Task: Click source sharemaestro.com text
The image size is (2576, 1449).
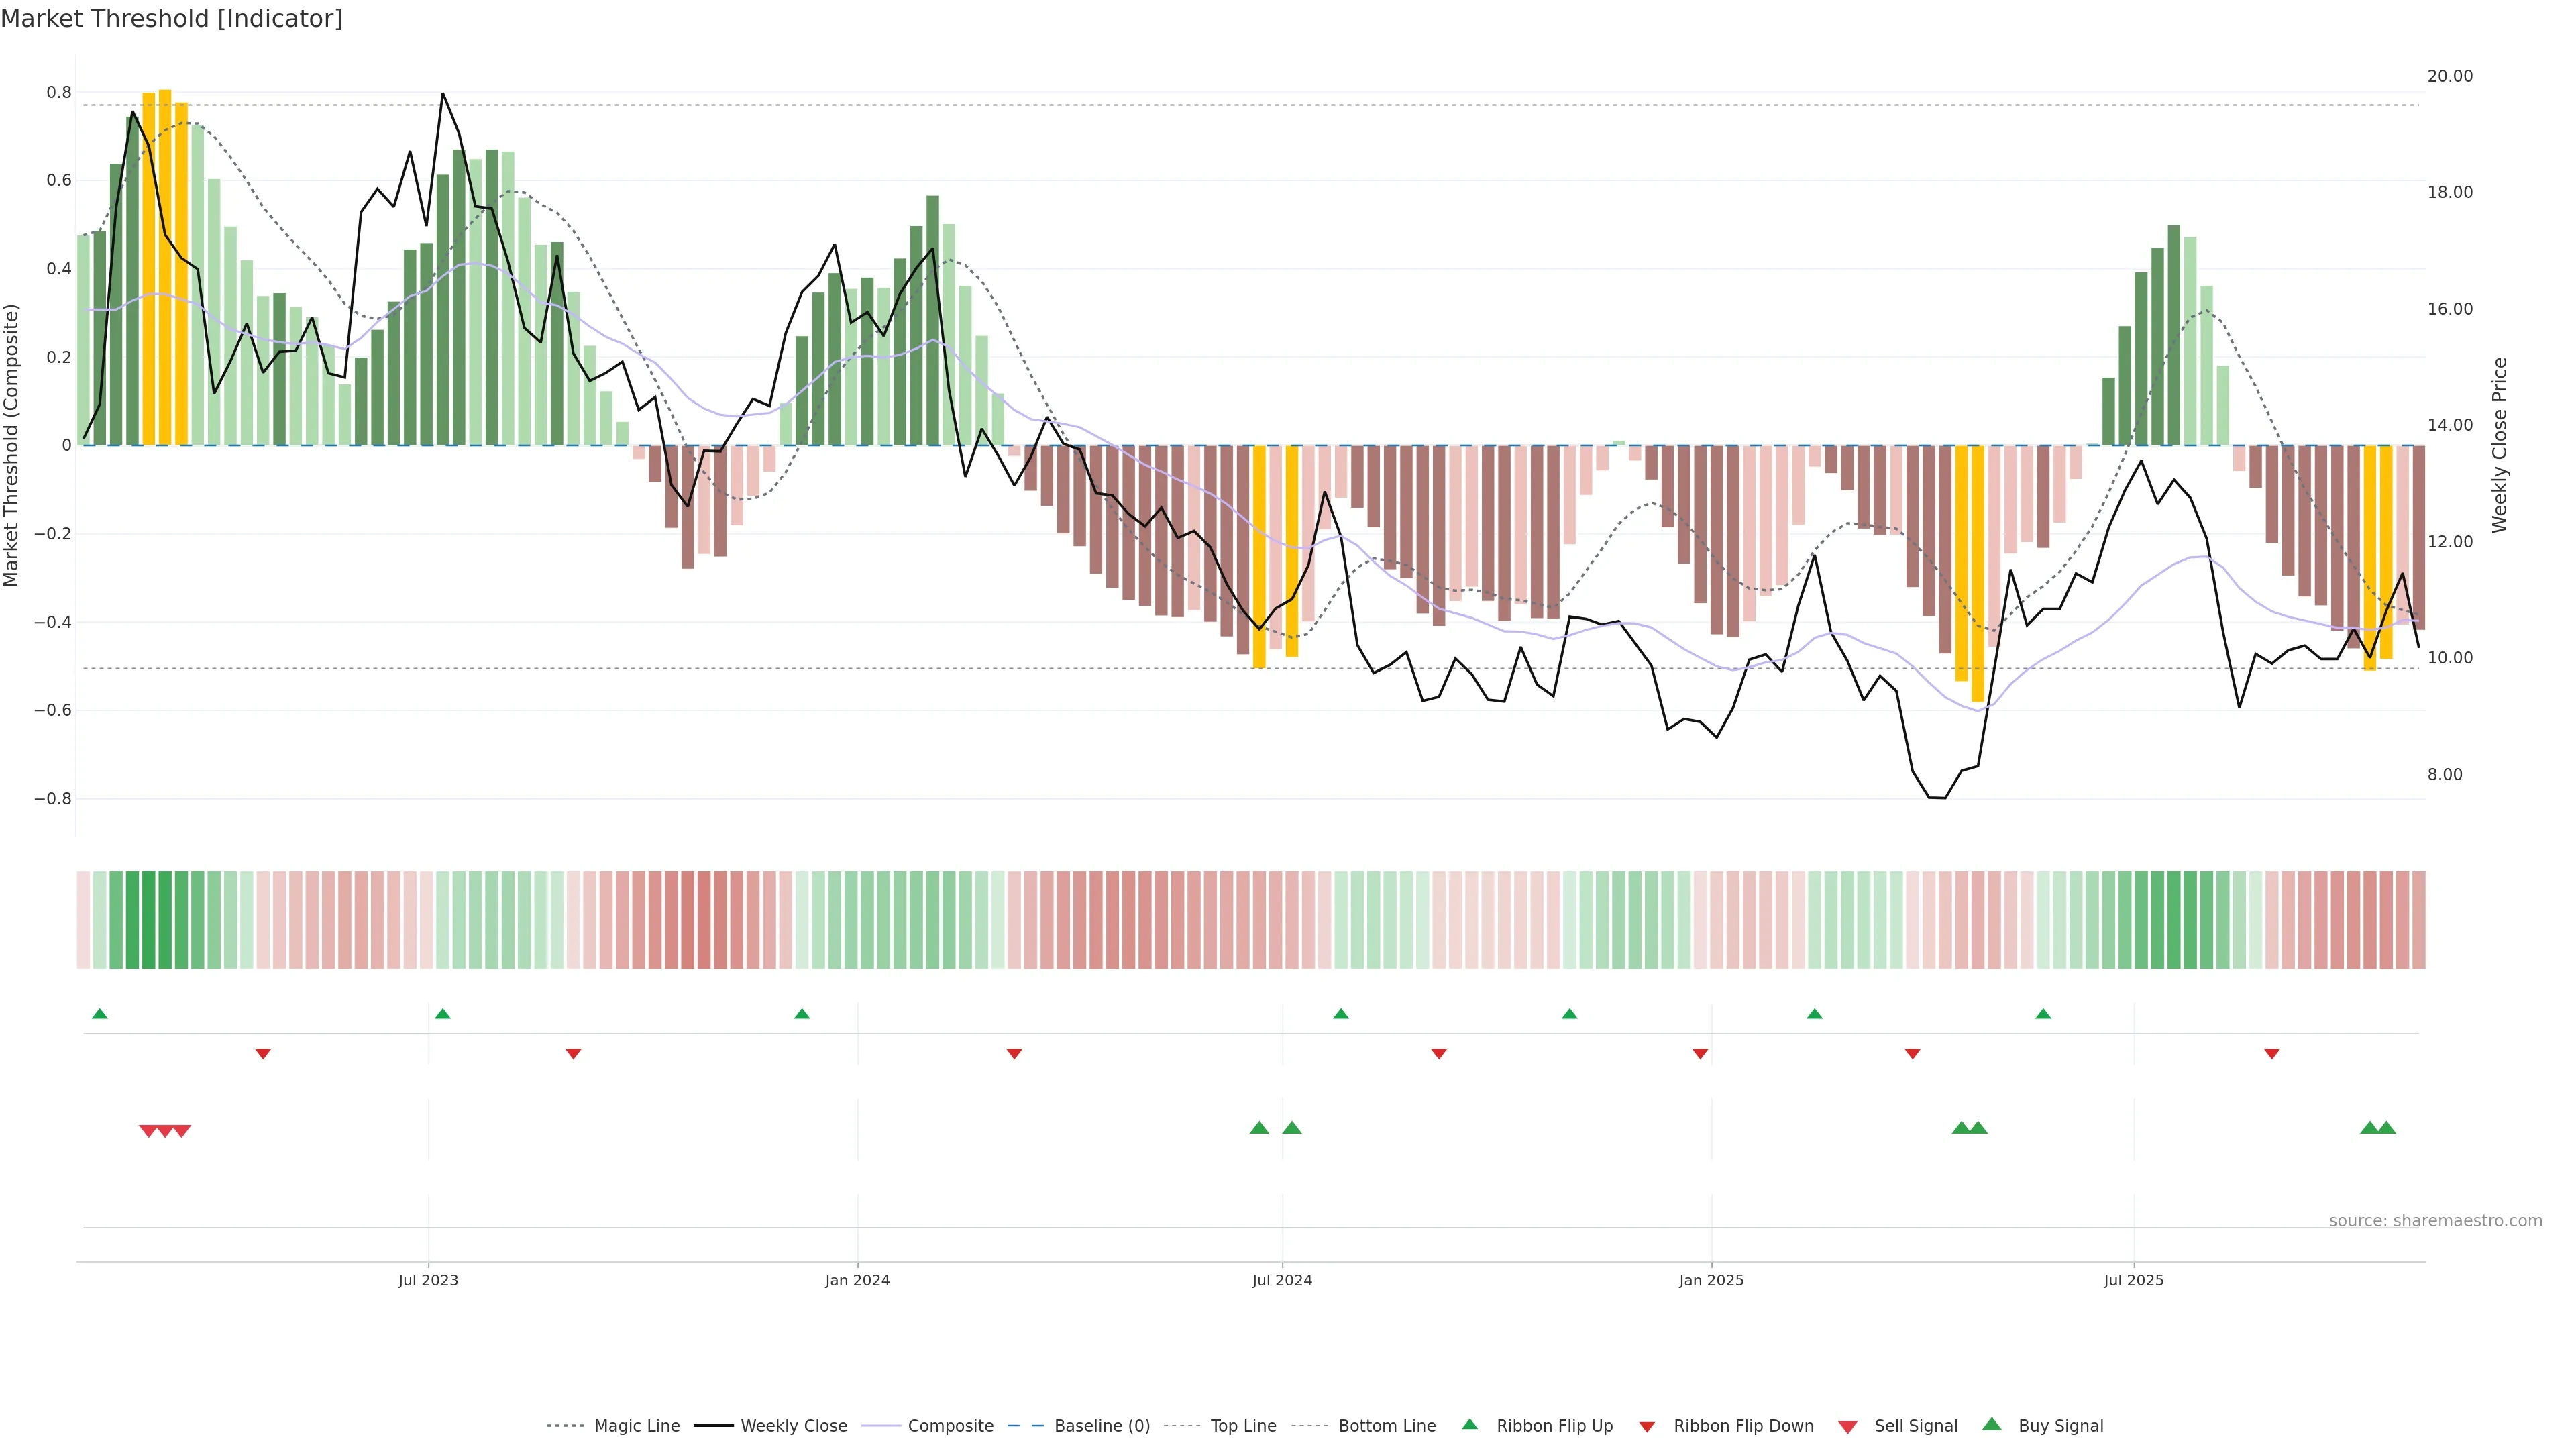Action: [2435, 1221]
